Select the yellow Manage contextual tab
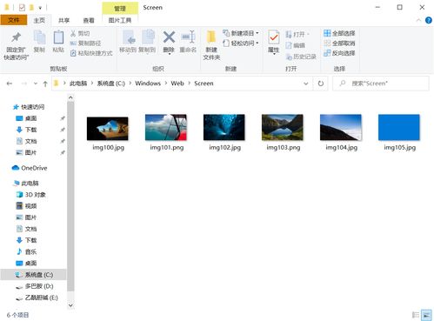Viewport: 434px width, 321px height. point(120,8)
